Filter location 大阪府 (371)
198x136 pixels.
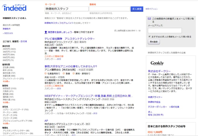pos(8,91)
